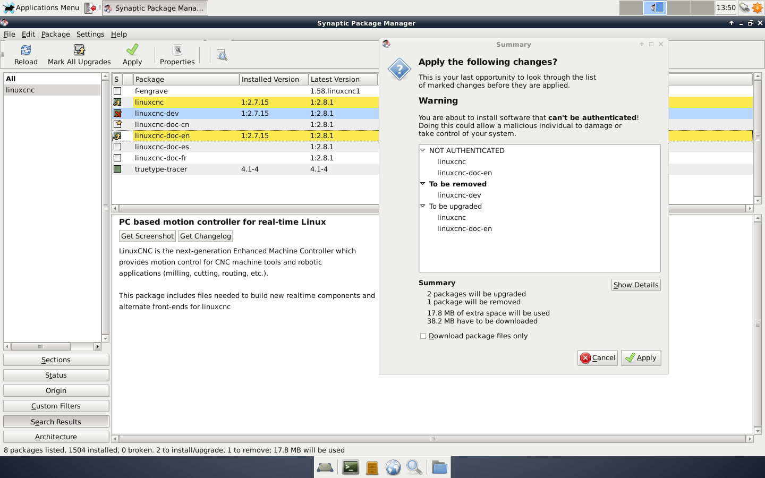
Task: Collapse the To be removed group
Action: [423, 184]
